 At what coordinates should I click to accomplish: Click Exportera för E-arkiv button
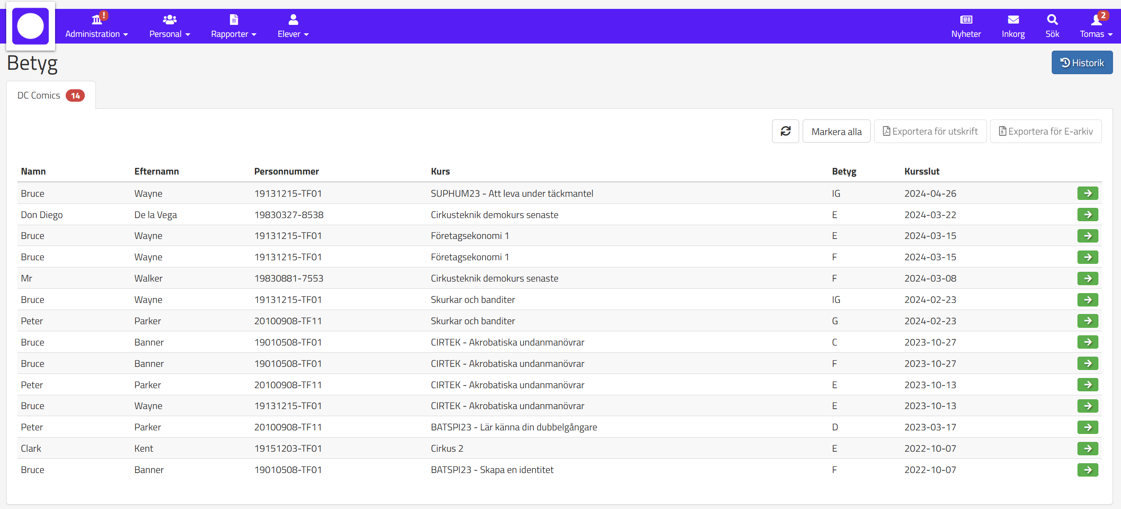(1045, 131)
